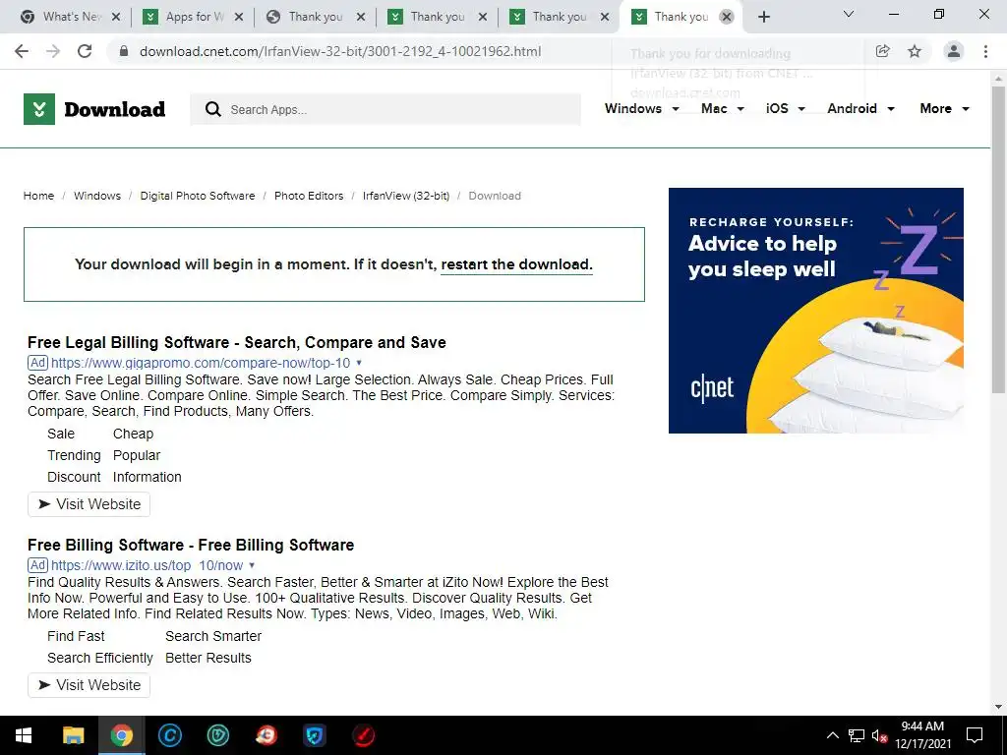
Task: Click the Cheap ad sitelink
Action: pyautogui.click(x=133, y=434)
